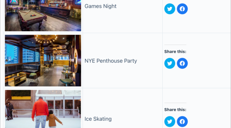Share Games Night on Twitter
Screen dimensions: 231x128
tap(170, 9)
